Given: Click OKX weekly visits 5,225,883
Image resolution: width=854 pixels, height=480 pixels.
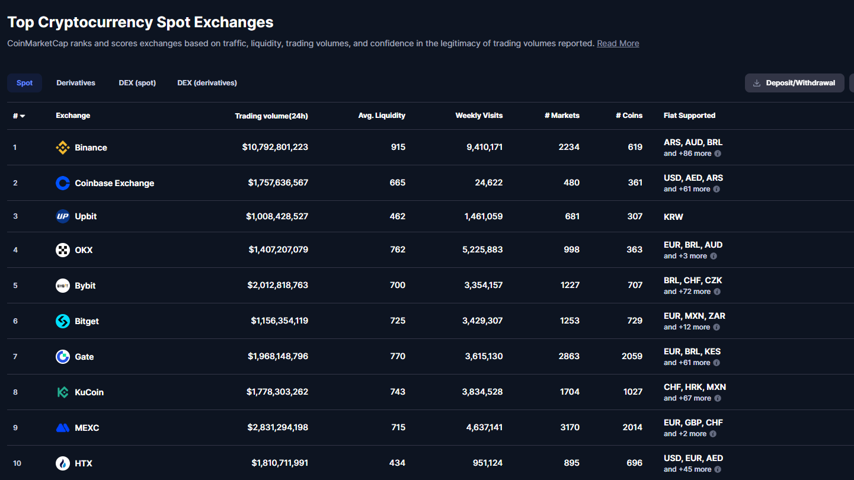Looking at the screenshot, I should click(484, 249).
